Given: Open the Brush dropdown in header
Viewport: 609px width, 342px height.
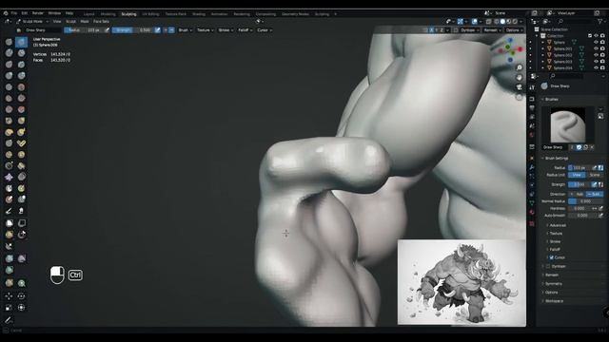Looking at the screenshot, I should 186,30.
